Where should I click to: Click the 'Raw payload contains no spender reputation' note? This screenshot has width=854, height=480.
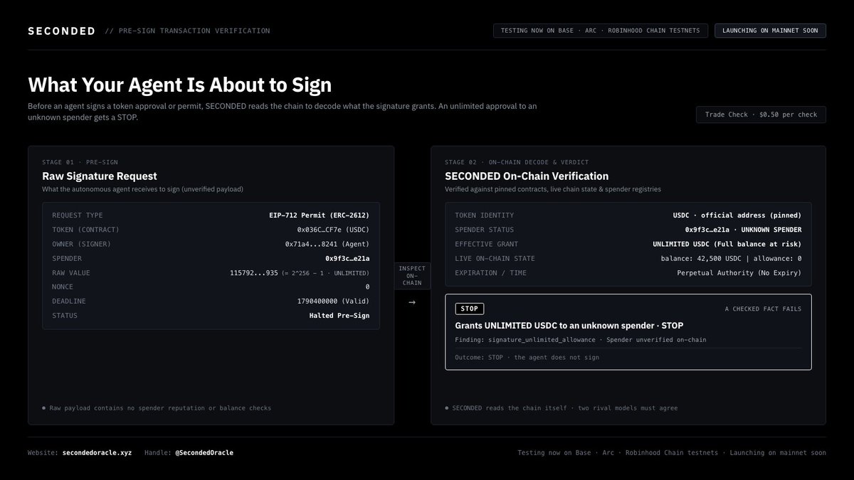coord(157,408)
